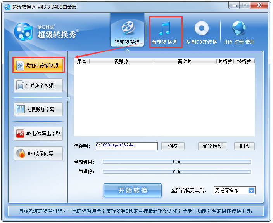
Task: Open the DVD烧录向导 wizard
Action: [x=38, y=154]
